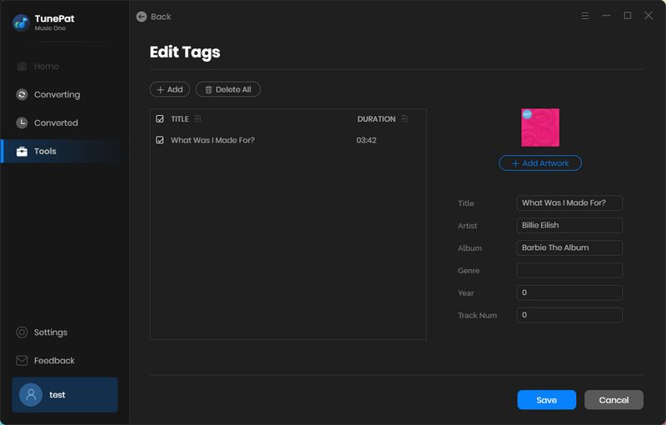
Task: Click the user avatar icon
Action: pos(31,395)
